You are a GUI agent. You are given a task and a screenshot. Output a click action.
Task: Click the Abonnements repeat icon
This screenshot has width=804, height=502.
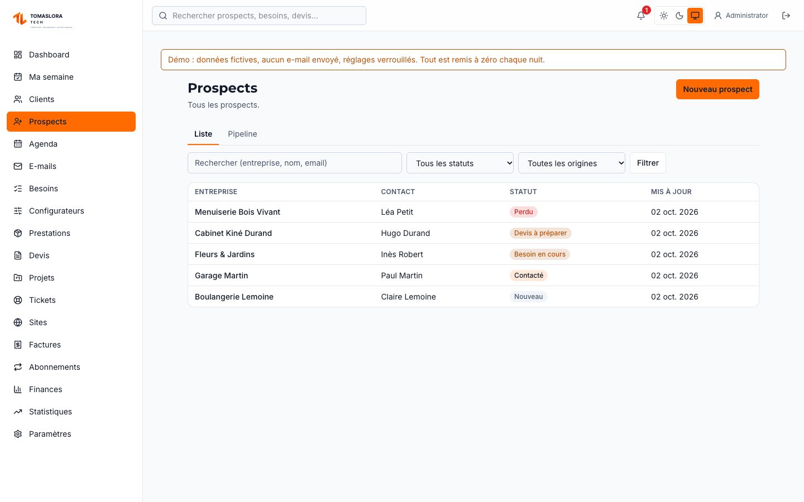click(x=18, y=367)
